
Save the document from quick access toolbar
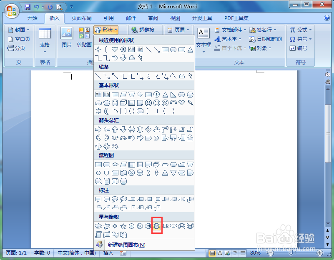coord(28,7)
